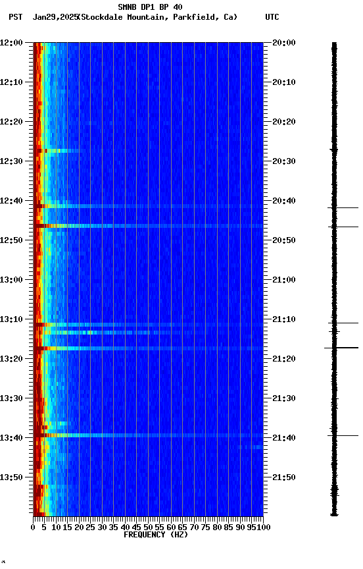The width and height of the screenshot is (363, 569).
Task: Click the UTC time label 20:50
Action: tap(284, 240)
